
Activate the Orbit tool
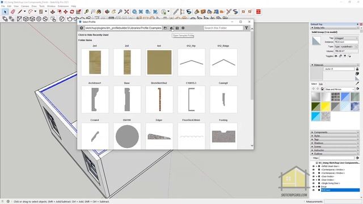(x=107, y=11)
